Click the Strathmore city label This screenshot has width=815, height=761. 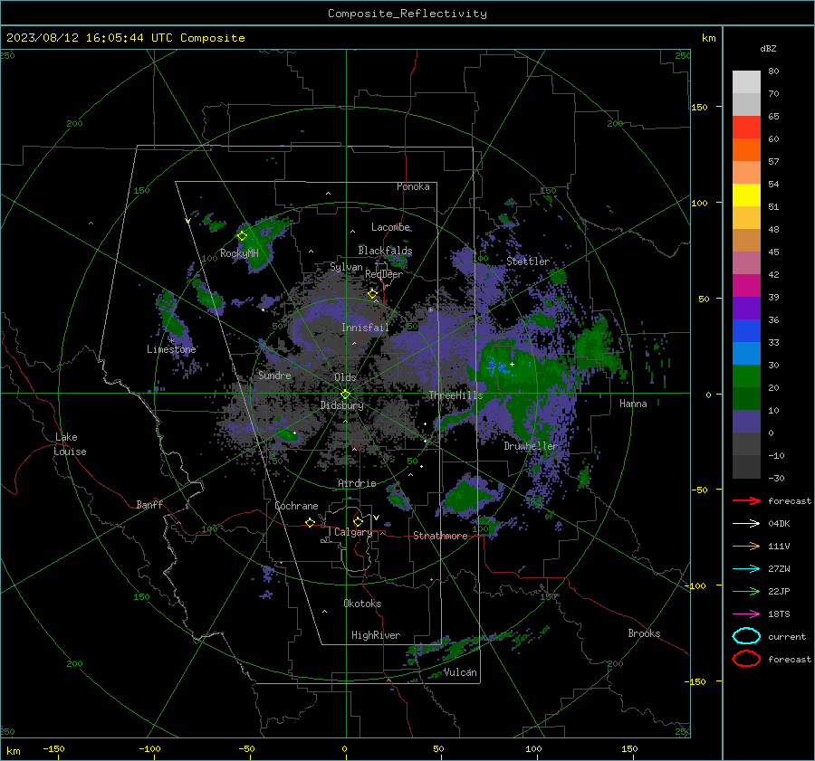pos(440,536)
